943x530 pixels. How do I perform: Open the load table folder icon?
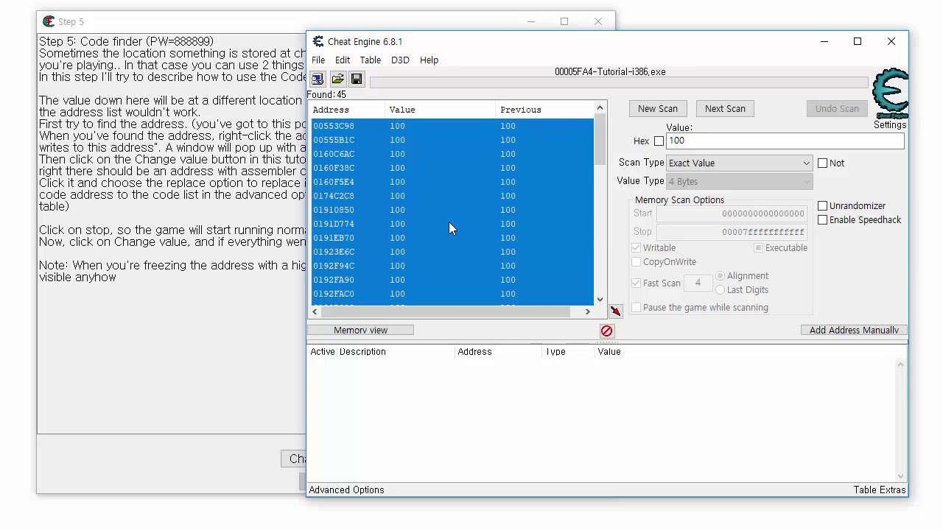point(337,79)
